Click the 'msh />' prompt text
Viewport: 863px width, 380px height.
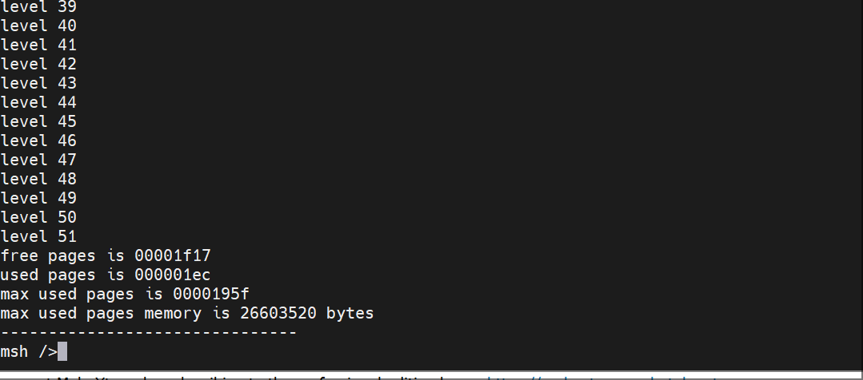click(29, 351)
